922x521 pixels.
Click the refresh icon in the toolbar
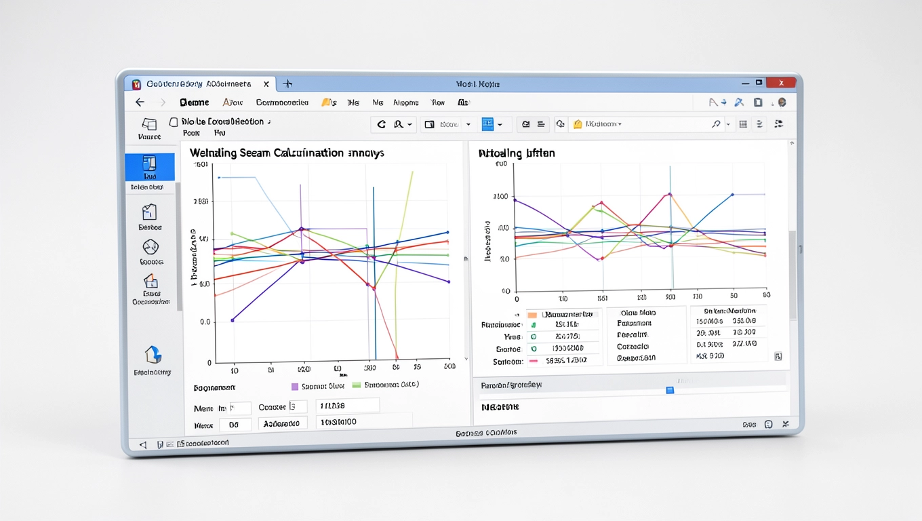382,124
